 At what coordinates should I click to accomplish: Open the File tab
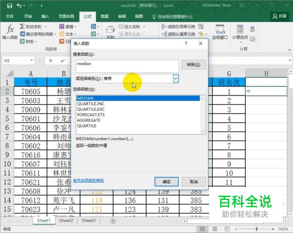click(10, 16)
